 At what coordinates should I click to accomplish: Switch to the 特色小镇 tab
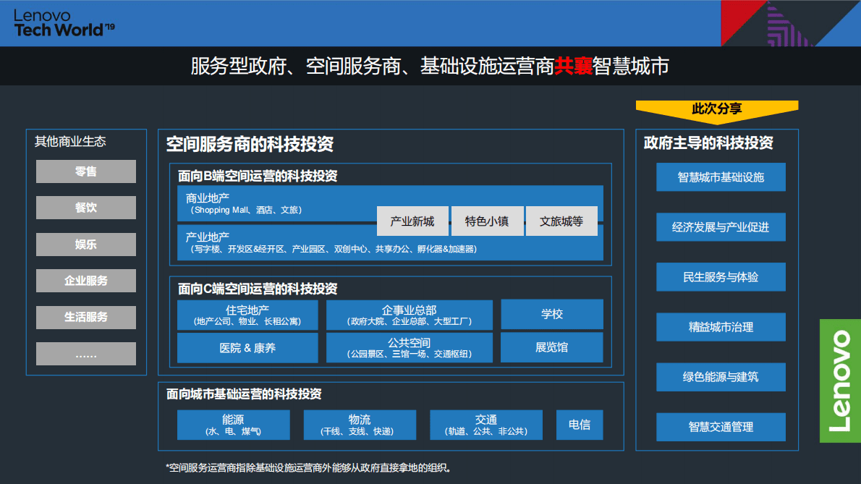point(487,222)
